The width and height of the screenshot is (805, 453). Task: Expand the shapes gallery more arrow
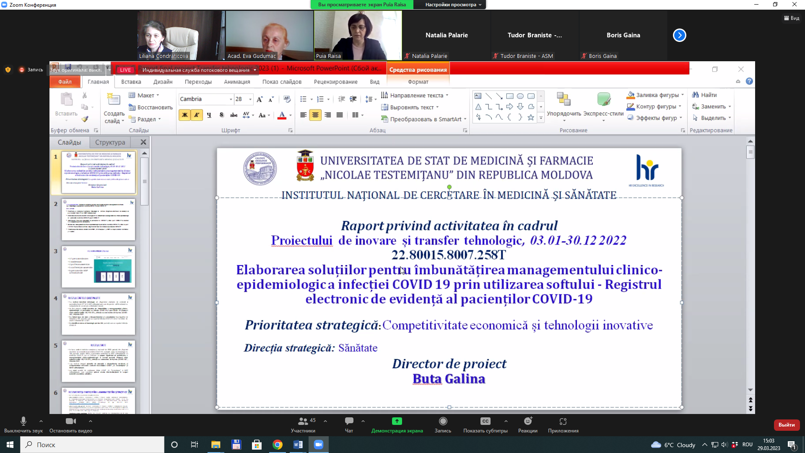click(541, 118)
